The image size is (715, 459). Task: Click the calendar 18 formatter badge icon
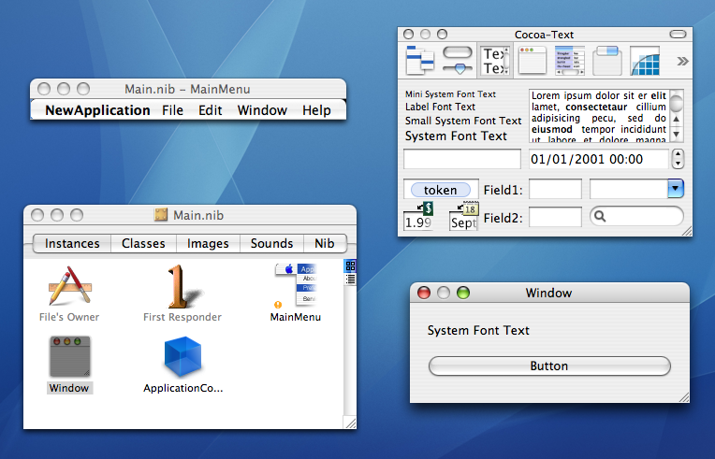(471, 209)
